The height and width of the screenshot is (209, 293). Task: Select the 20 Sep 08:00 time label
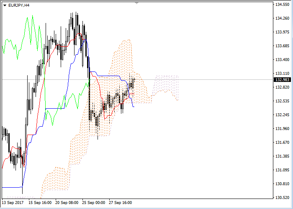(x=67, y=203)
